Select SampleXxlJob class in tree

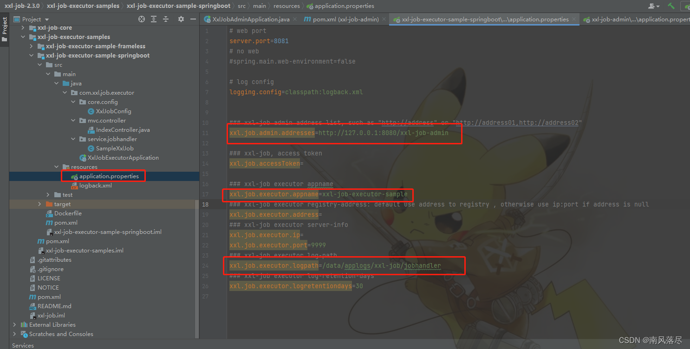point(115,149)
